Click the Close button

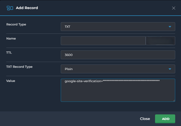(145, 119)
